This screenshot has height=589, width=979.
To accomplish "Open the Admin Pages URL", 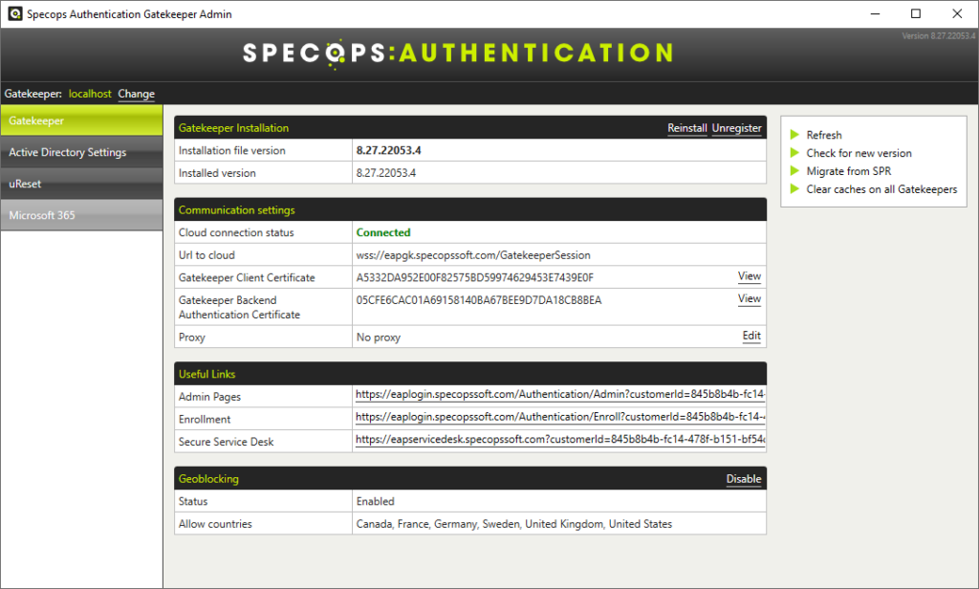I will pyautogui.click(x=560, y=394).
